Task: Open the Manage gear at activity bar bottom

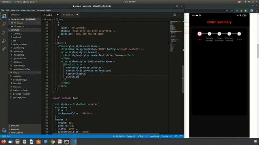Action: [4, 130]
